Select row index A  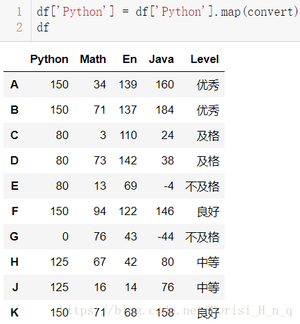click(x=14, y=84)
